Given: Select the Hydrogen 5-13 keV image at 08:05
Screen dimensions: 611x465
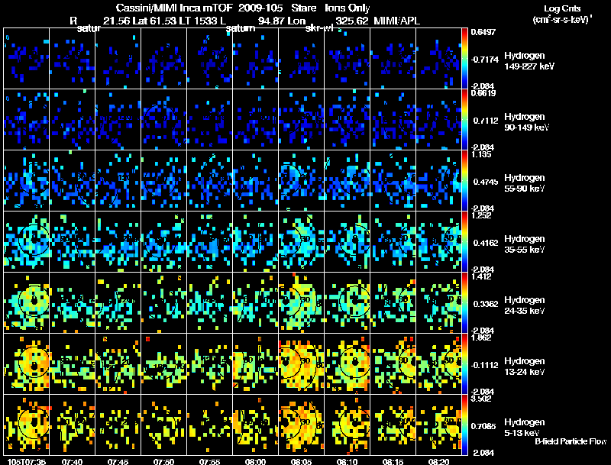Looking at the screenshot, I should (x=301, y=425).
